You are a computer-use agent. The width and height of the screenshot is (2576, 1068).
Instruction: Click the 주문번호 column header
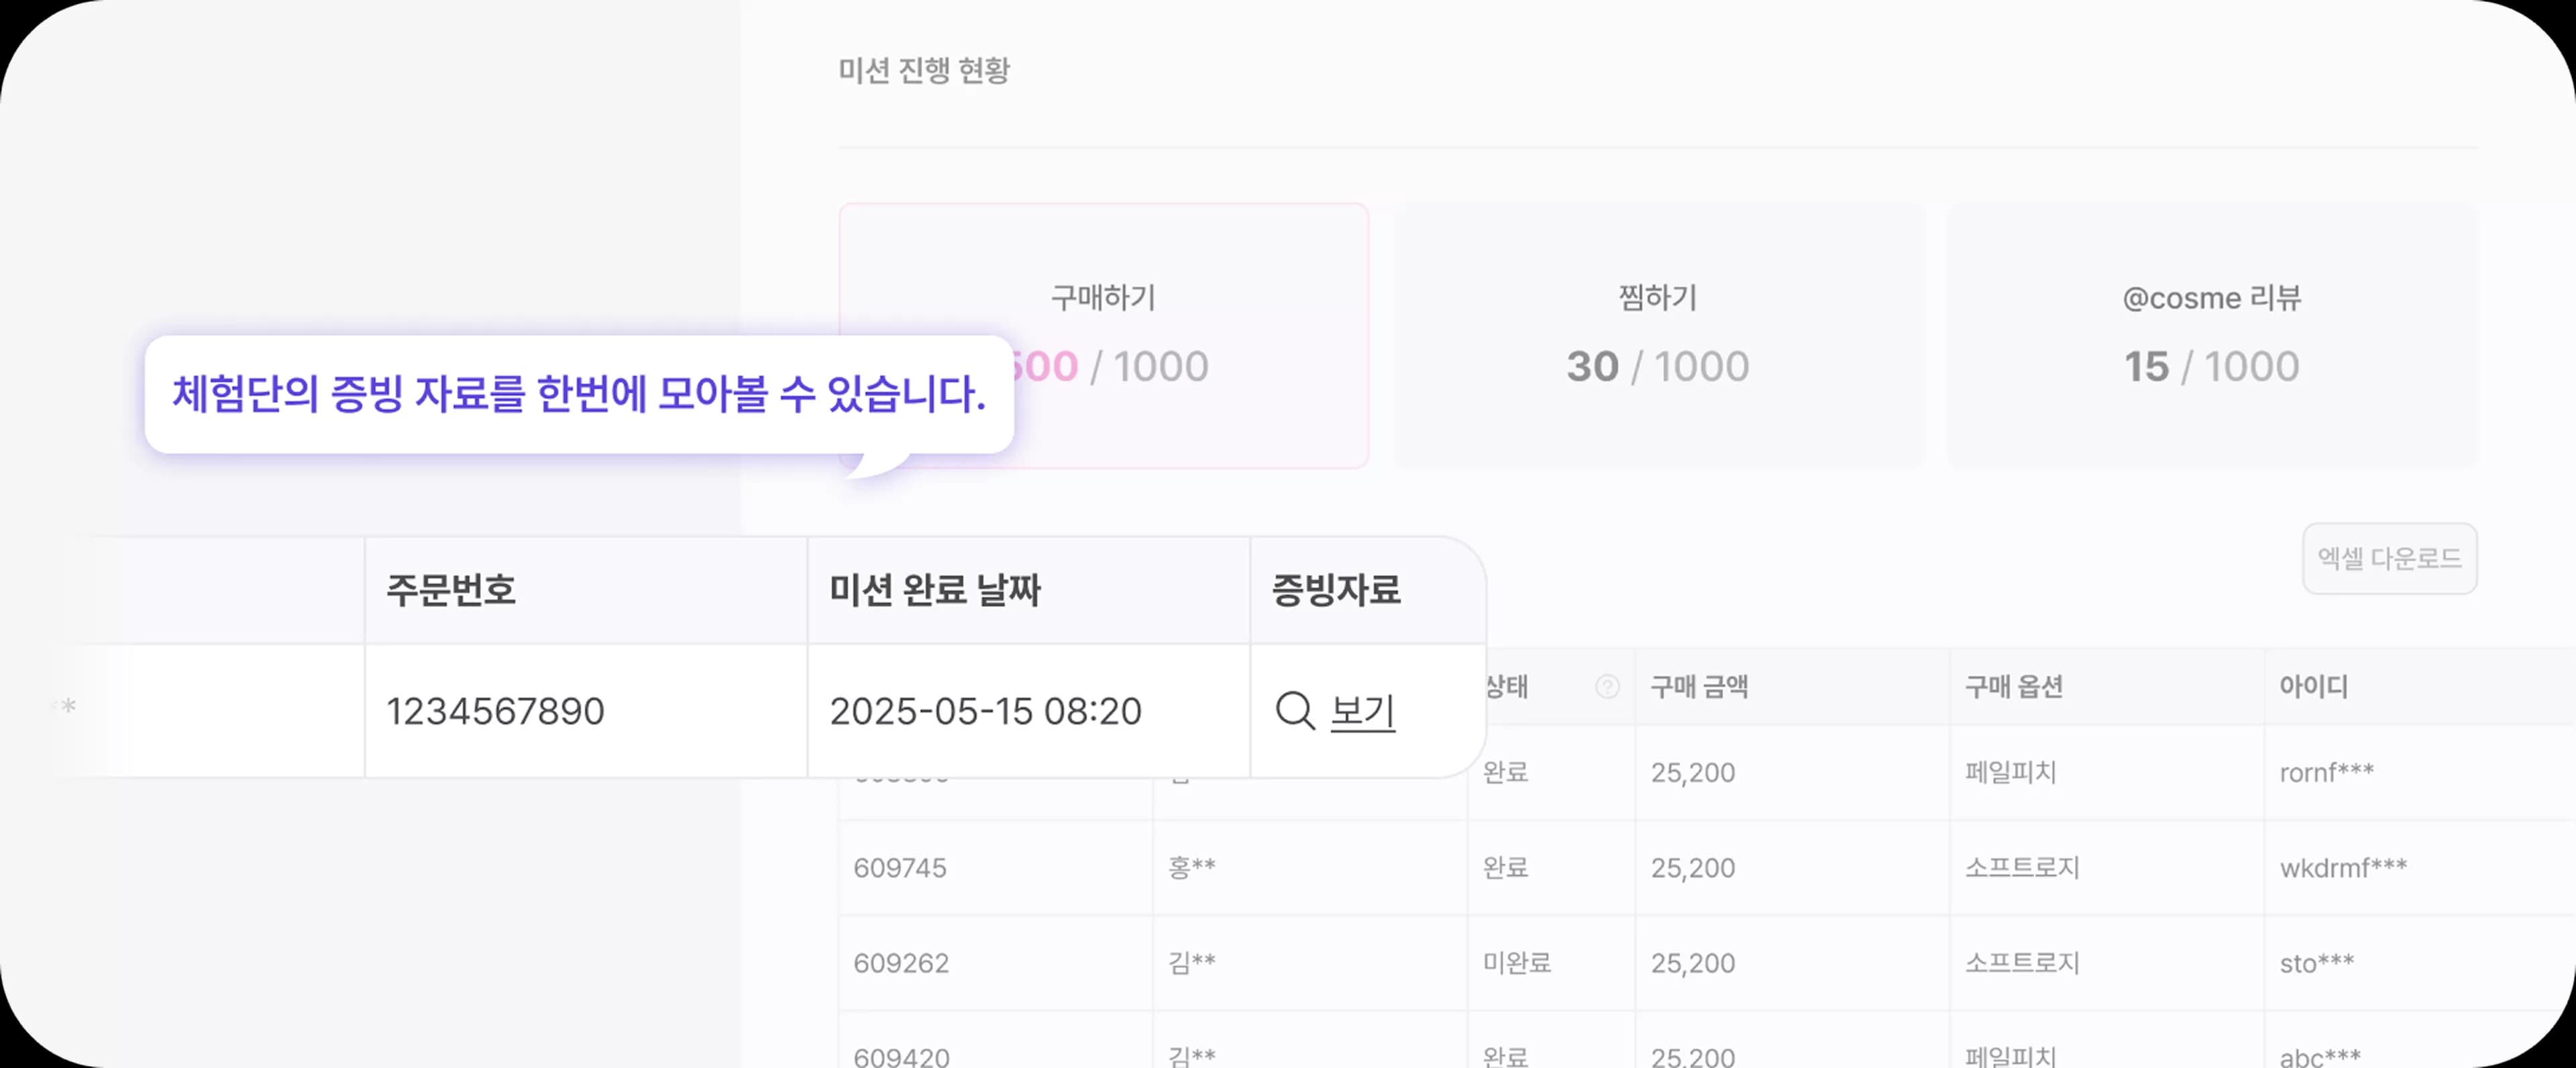(451, 590)
